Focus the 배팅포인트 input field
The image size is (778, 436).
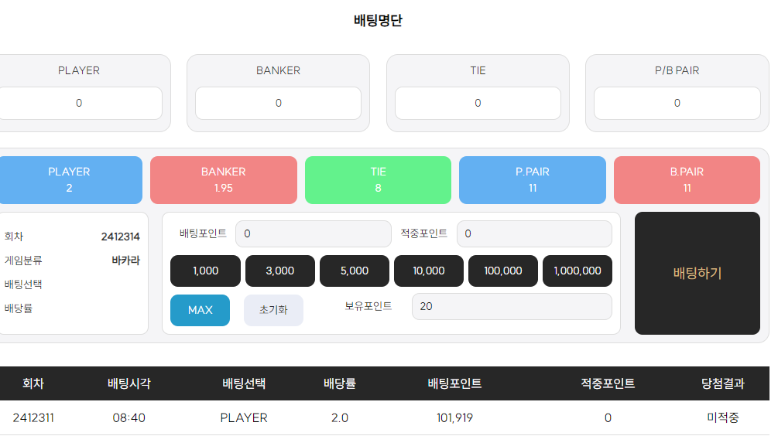313,233
